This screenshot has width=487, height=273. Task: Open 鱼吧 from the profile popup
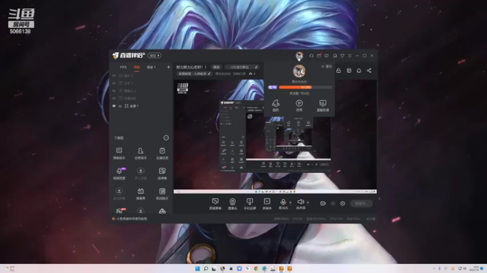[276, 105]
